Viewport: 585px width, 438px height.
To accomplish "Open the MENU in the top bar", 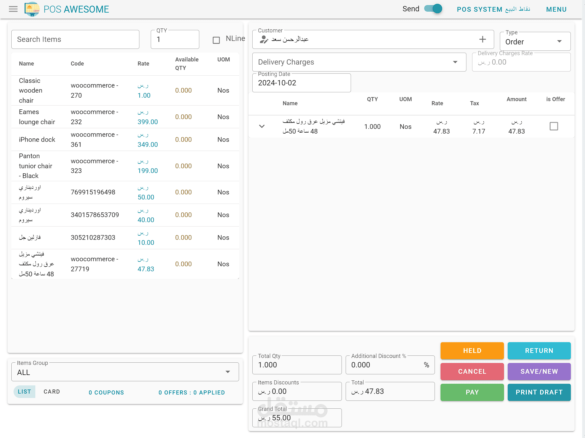I will [556, 9].
